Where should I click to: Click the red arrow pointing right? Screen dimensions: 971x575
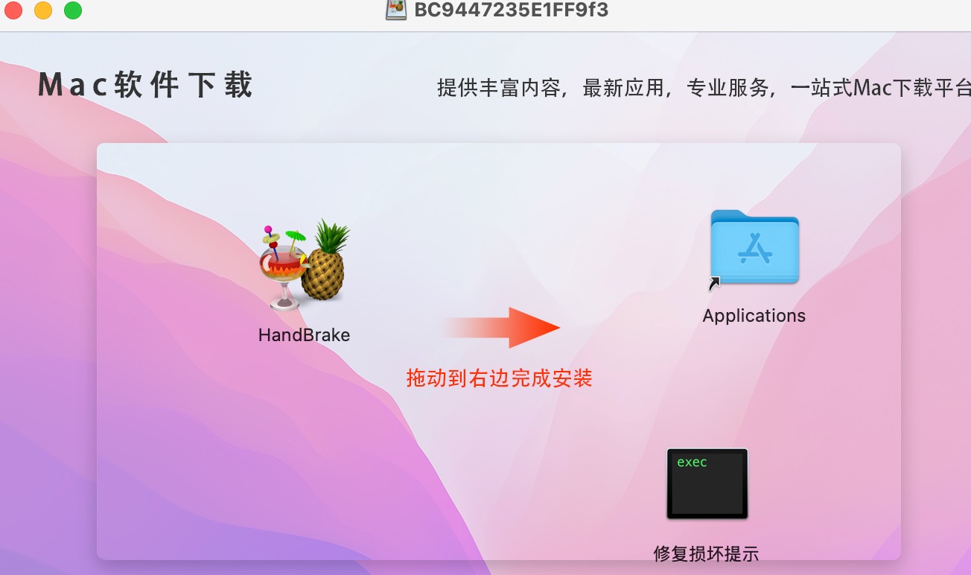[x=500, y=328]
